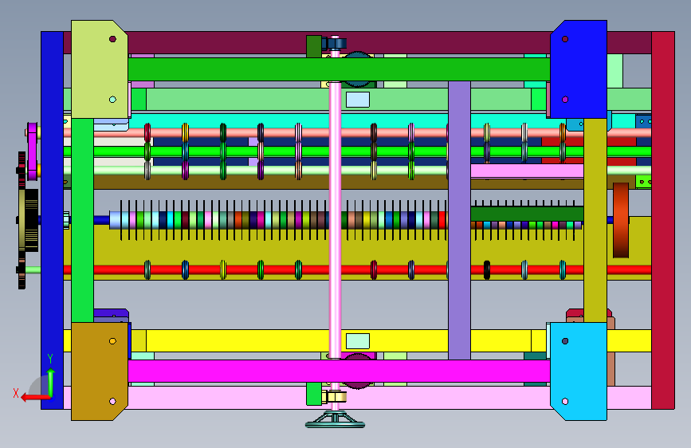691x448 pixels.
Task: Click the red X axis arrow of the triad
Action: 35,397
